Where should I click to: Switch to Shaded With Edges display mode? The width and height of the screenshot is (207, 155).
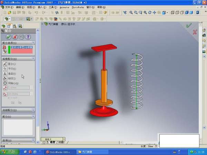coord(187,13)
